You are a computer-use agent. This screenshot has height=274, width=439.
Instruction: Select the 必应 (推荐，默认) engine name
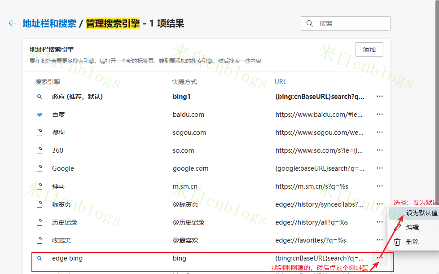click(77, 97)
